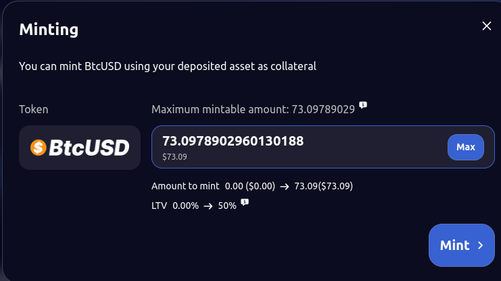Click the BtcUSD collateral description text
Image resolution: width=501 pixels, height=281 pixels.
coord(168,66)
